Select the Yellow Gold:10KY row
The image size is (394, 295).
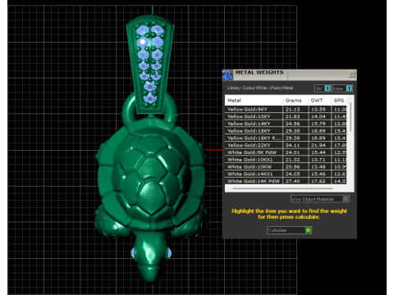(286, 116)
